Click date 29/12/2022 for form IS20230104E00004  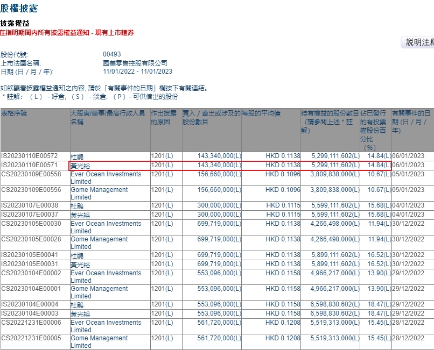(x=409, y=305)
